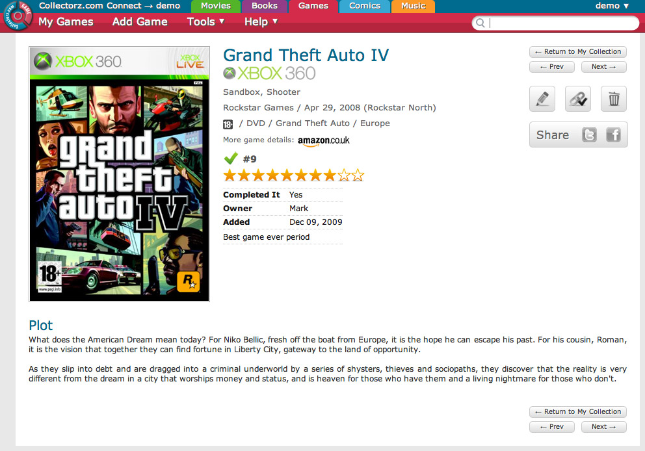The height and width of the screenshot is (451, 645).
Task: Click the GTA IV cover thumbnail
Action: [x=119, y=174]
